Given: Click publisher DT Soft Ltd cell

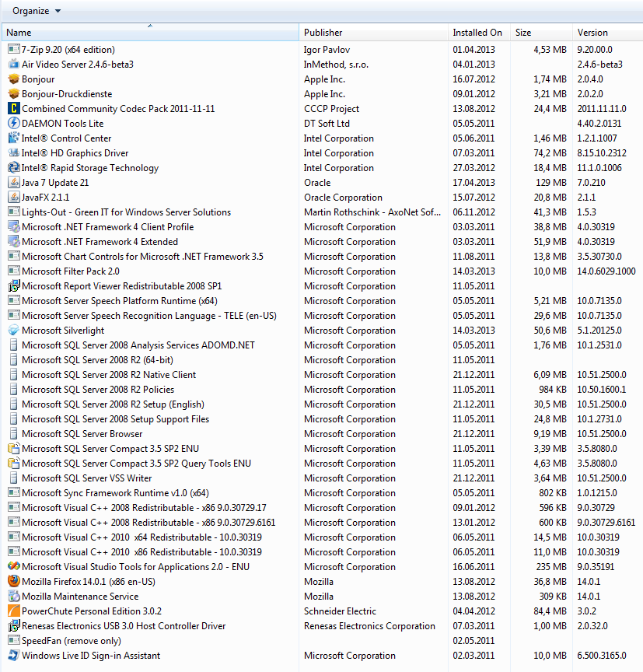Looking at the screenshot, I should pyautogui.click(x=327, y=124).
